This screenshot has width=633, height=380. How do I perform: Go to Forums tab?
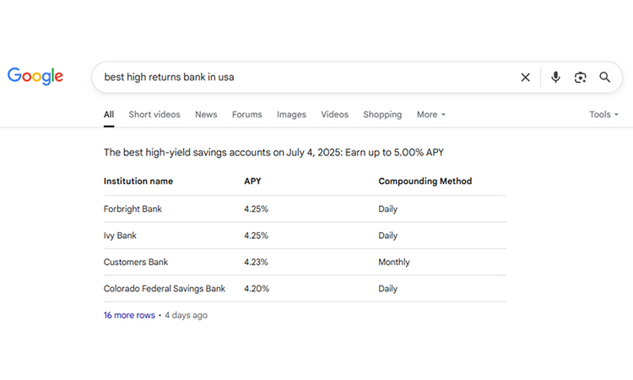pos(246,114)
